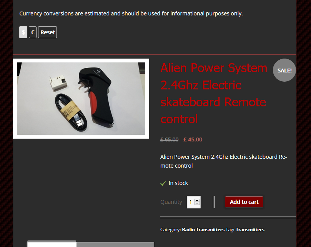This screenshot has height=247, width=311.
Task: Open the Radio Transmitters category
Action: coord(203,230)
